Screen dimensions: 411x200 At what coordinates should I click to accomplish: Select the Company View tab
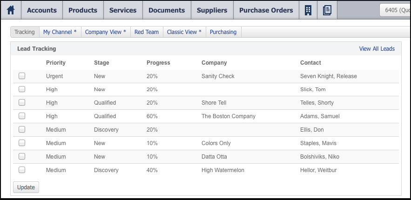pos(106,32)
